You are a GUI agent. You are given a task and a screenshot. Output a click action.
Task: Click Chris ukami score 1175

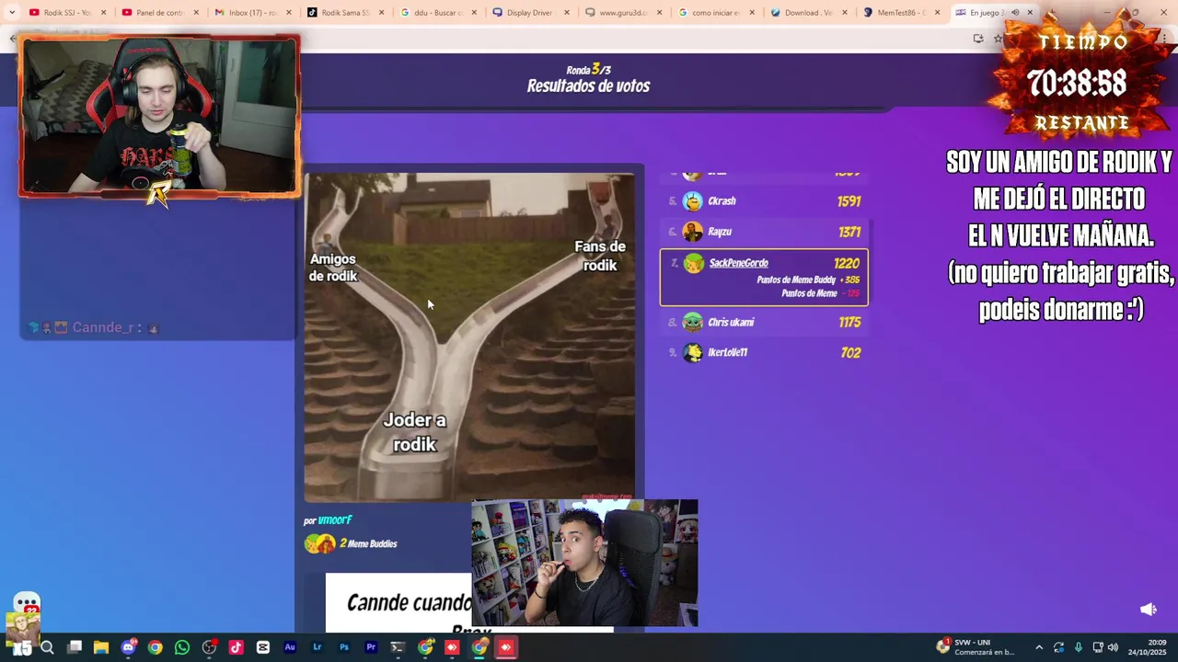[849, 322]
